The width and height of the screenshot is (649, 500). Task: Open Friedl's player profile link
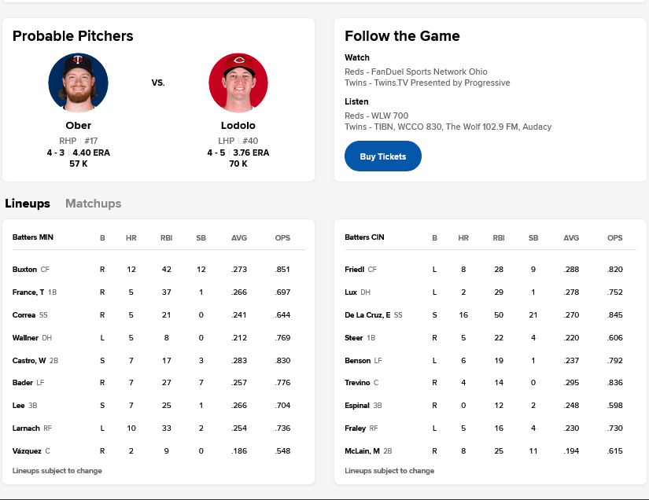(x=355, y=270)
